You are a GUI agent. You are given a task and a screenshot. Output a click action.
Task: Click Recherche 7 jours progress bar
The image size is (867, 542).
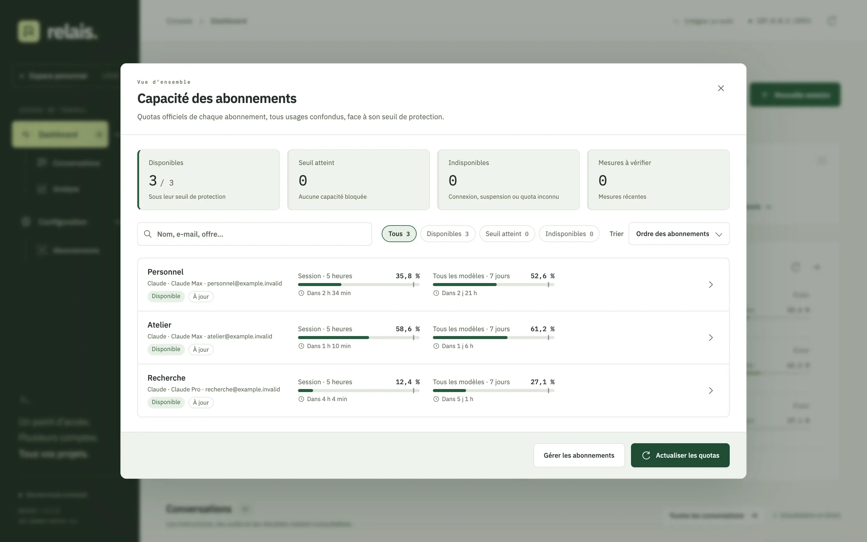pyautogui.click(x=493, y=391)
